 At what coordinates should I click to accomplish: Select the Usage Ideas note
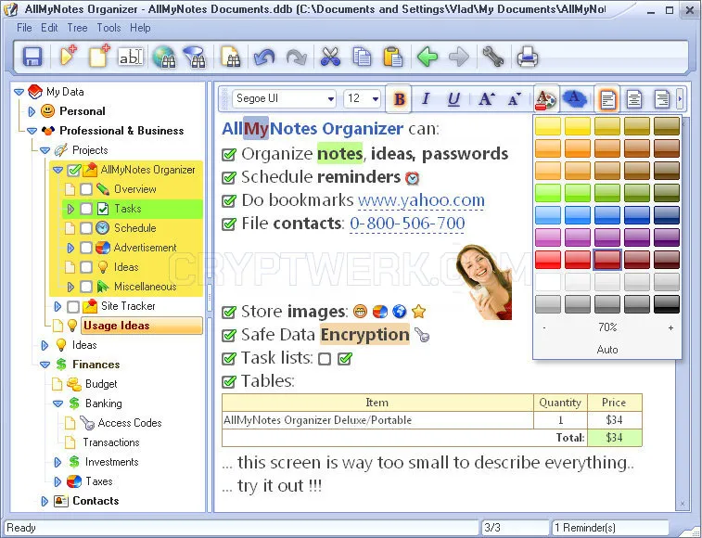coord(142,326)
